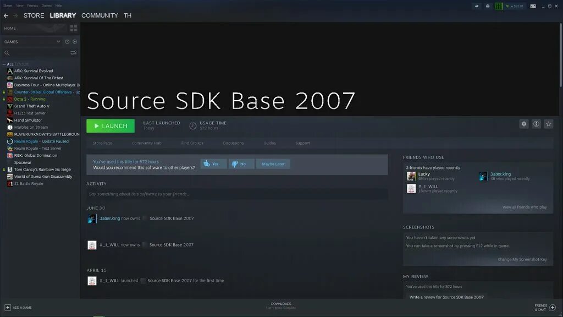
Task: Go to LIBRARY tab
Action: click(x=63, y=15)
